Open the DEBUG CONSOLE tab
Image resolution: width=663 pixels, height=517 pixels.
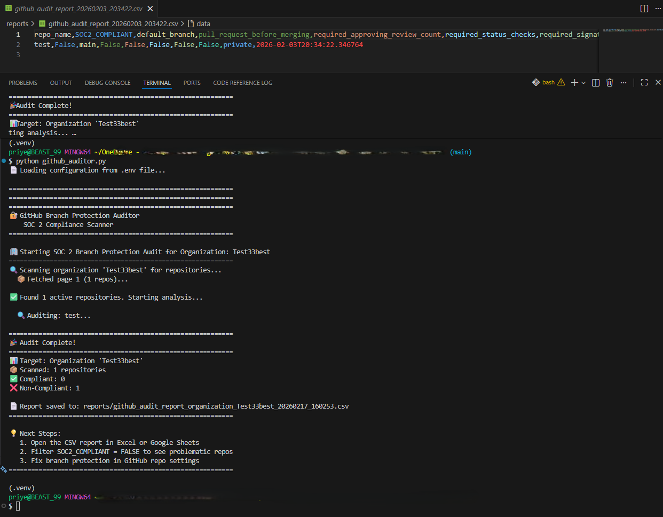tap(107, 83)
